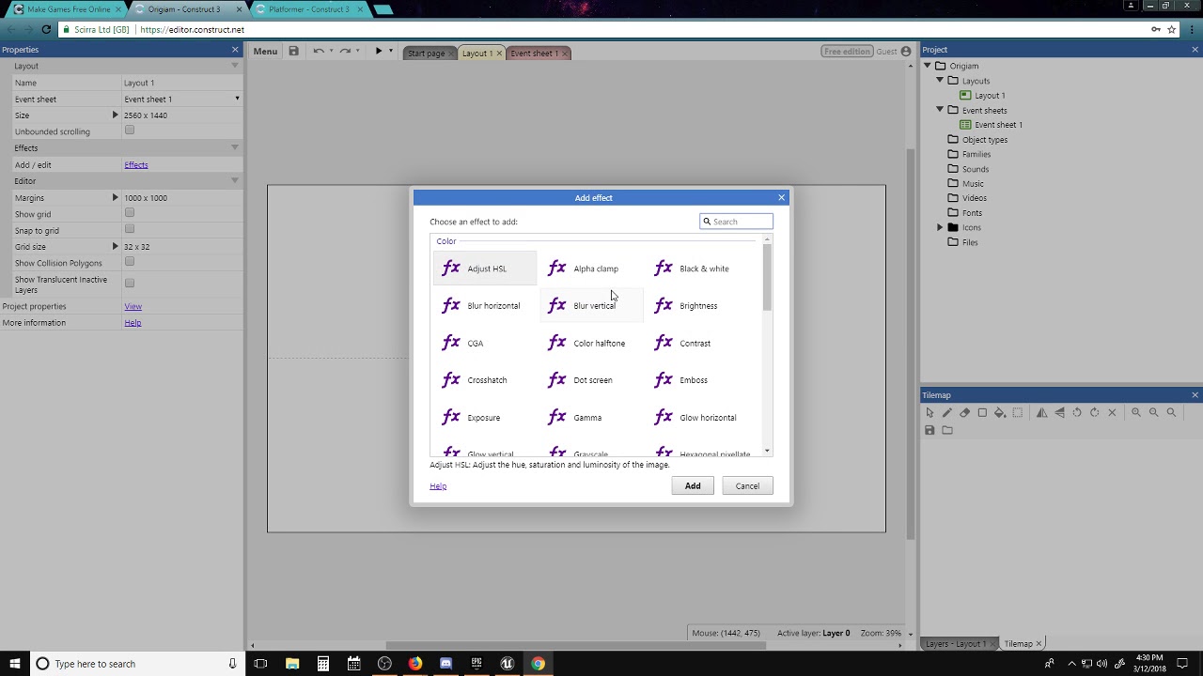Open the Help link in Add effect dialog
The height and width of the screenshot is (676, 1203).
pyautogui.click(x=438, y=486)
